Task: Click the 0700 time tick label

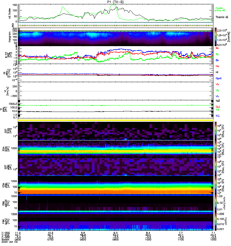Action: (50, 240)
